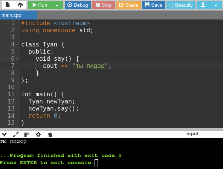
Task: Click the Beautify button
Action: tap(181, 5)
